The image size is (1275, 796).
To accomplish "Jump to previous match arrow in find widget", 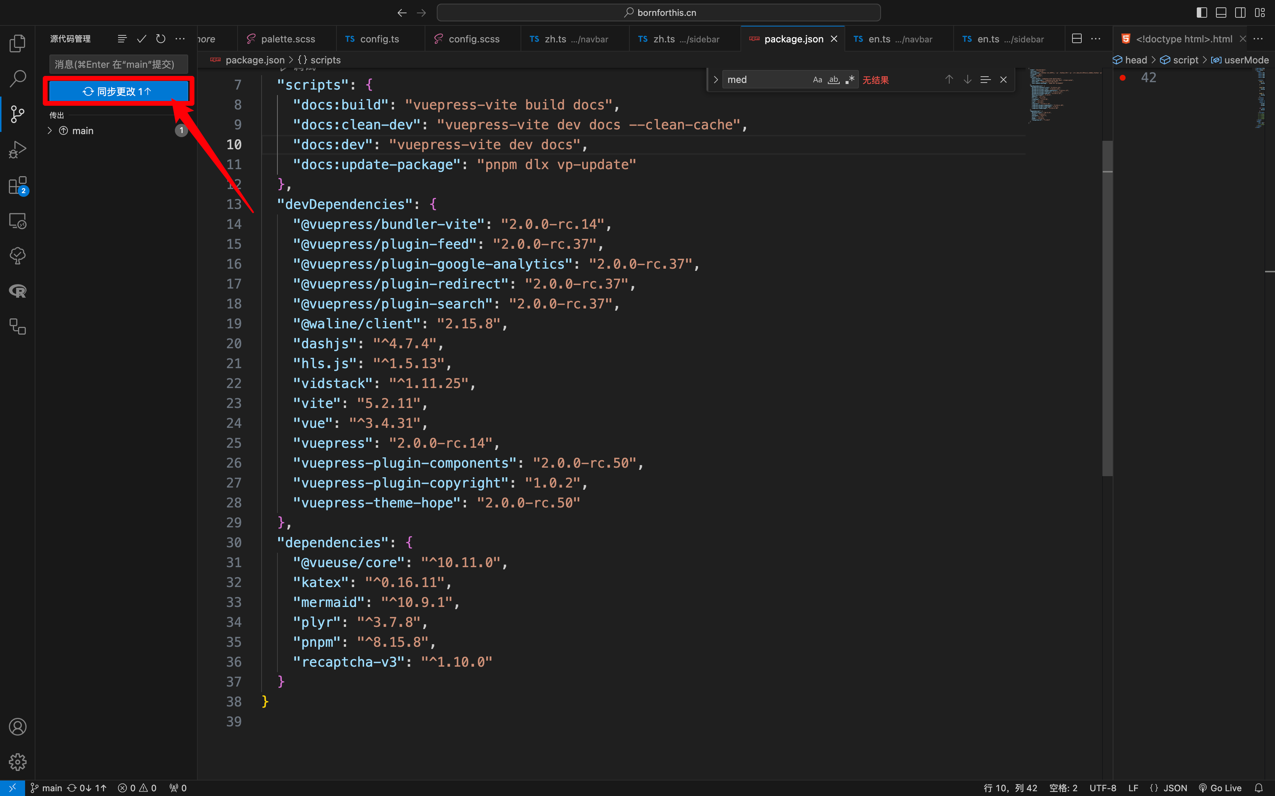I will tap(949, 80).
